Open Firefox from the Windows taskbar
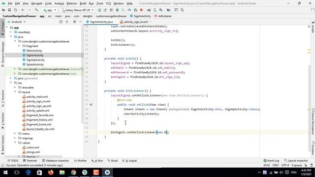 click(51, 173)
